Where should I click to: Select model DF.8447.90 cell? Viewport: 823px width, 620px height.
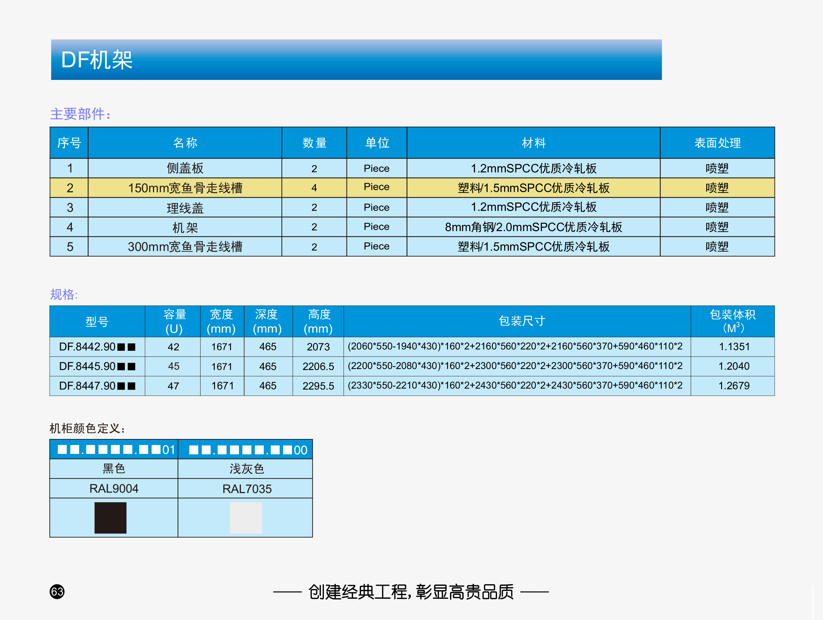coord(97,386)
